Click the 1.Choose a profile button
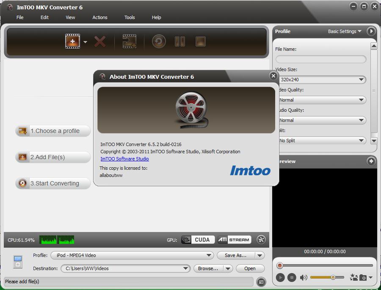 [x=53, y=131]
